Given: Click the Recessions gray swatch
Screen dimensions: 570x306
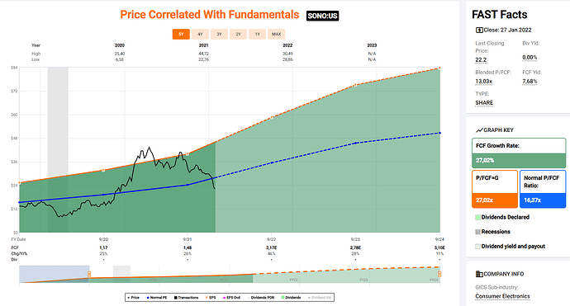Looking at the screenshot, I should [x=477, y=232].
